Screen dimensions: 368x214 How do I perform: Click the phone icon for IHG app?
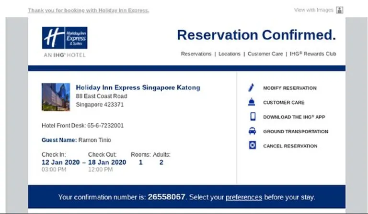point(253,116)
